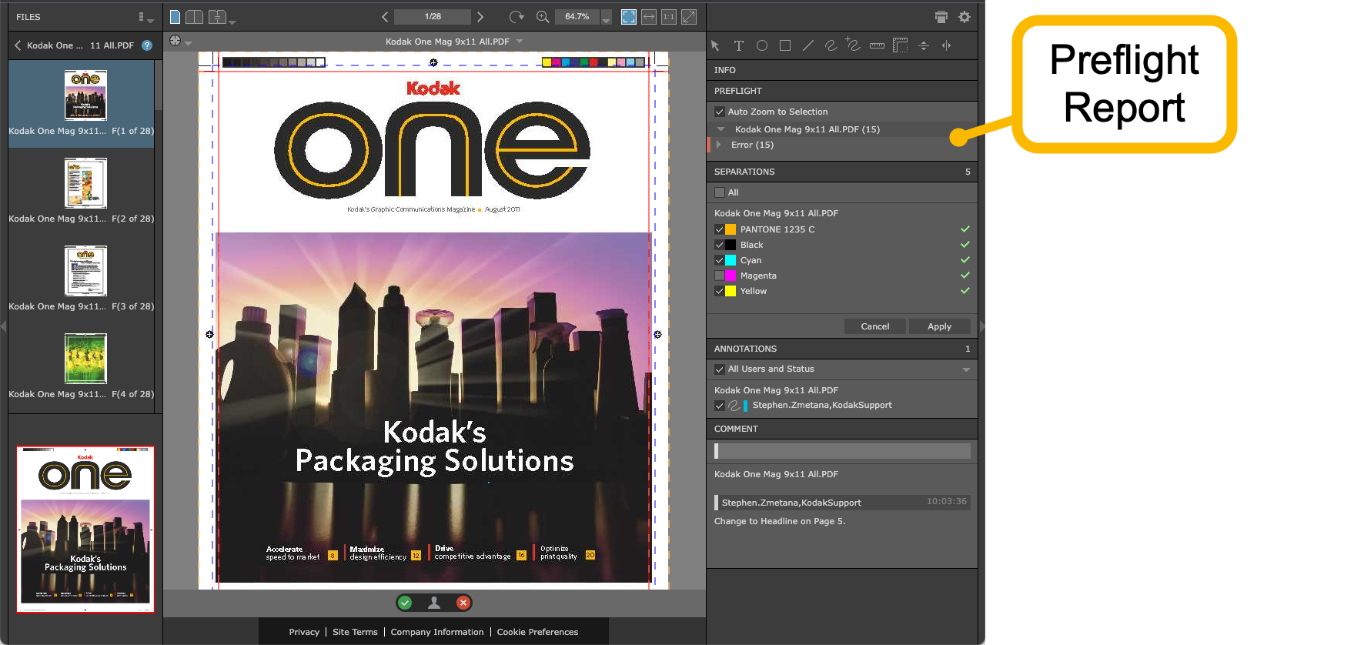Collapse Kodak One Mag 9x11 All.PDF (15) preflight node
The height and width of the screenshot is (645, 1354).
(x=721, y=129)
